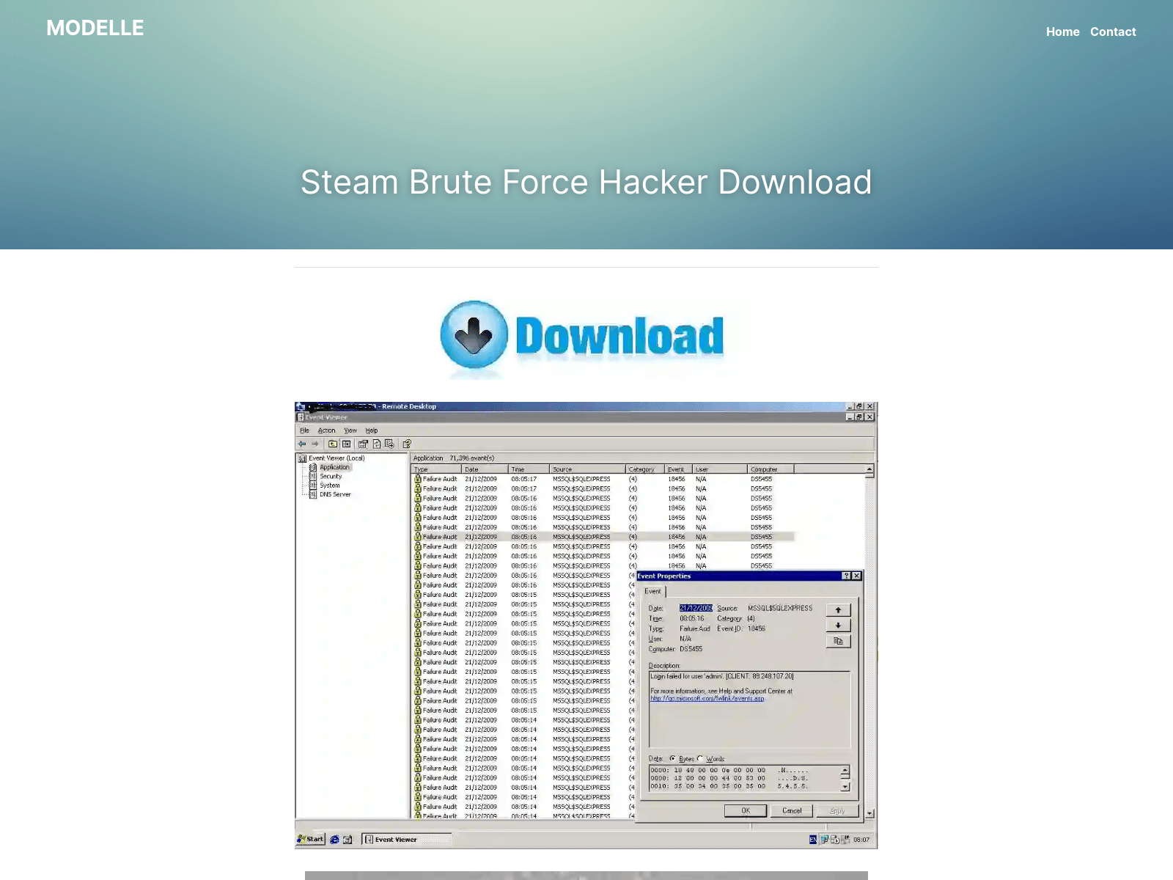Image resolution: width=1173 pixels, height=880 pixels.
Task: Sort by the Date column header
Action: (x=485, y=469)
